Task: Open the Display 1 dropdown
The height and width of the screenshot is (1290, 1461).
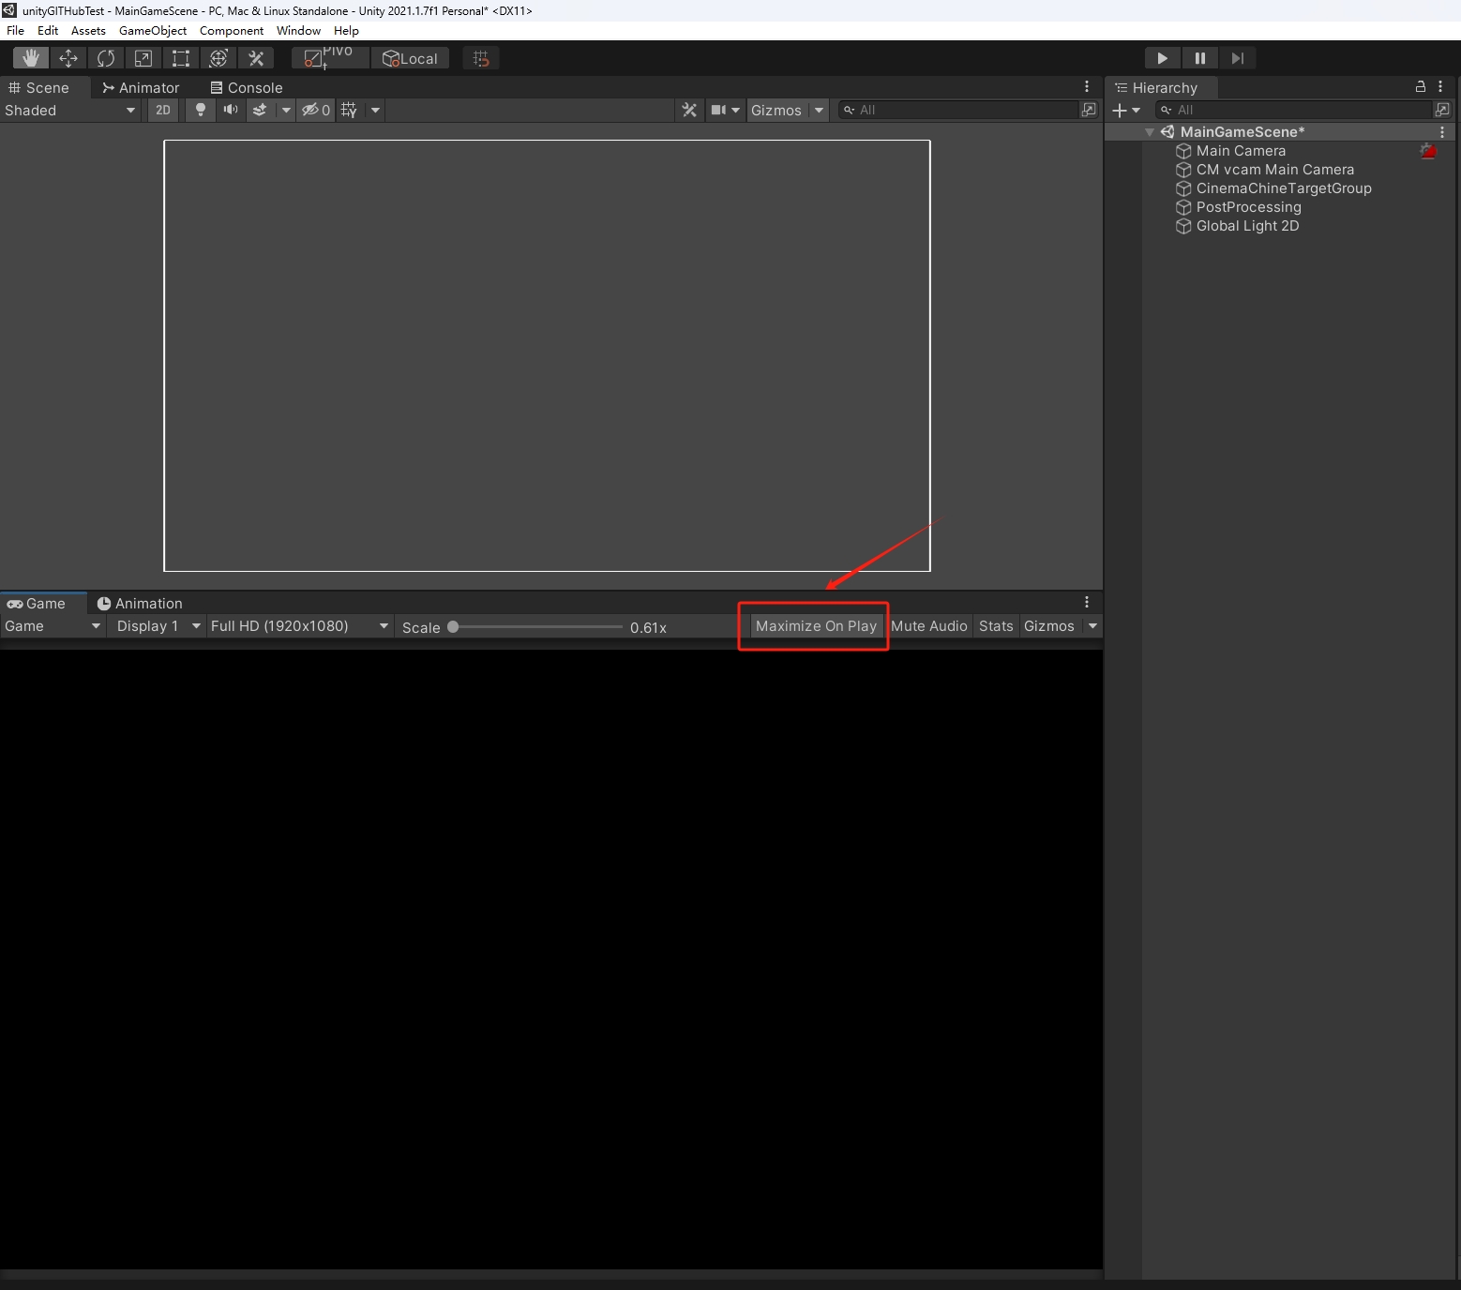Action: coord(158,626)
